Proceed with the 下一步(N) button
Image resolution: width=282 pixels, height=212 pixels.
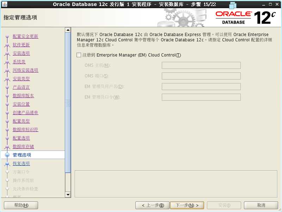click(187, 205)
